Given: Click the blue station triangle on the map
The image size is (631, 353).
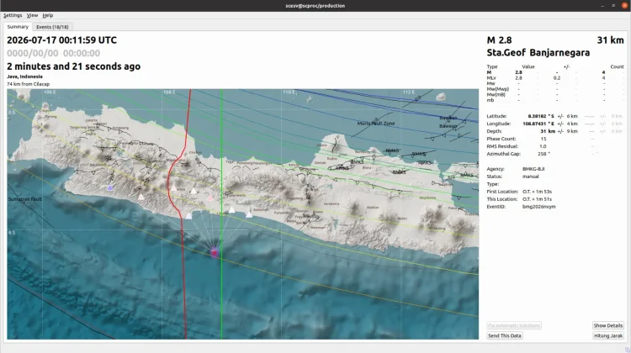Looking at the screenshot, I should [110, 187].
